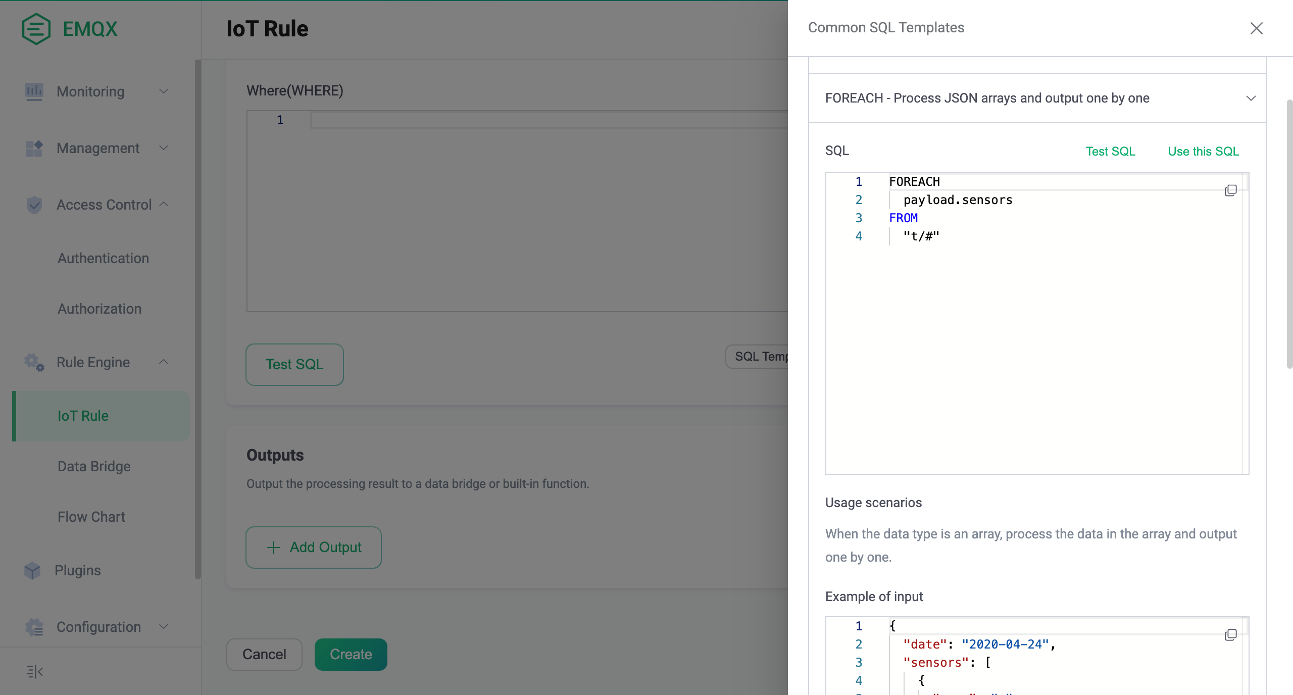
Task: Click the Rule Engine gear icon
Action: point(35,362)
